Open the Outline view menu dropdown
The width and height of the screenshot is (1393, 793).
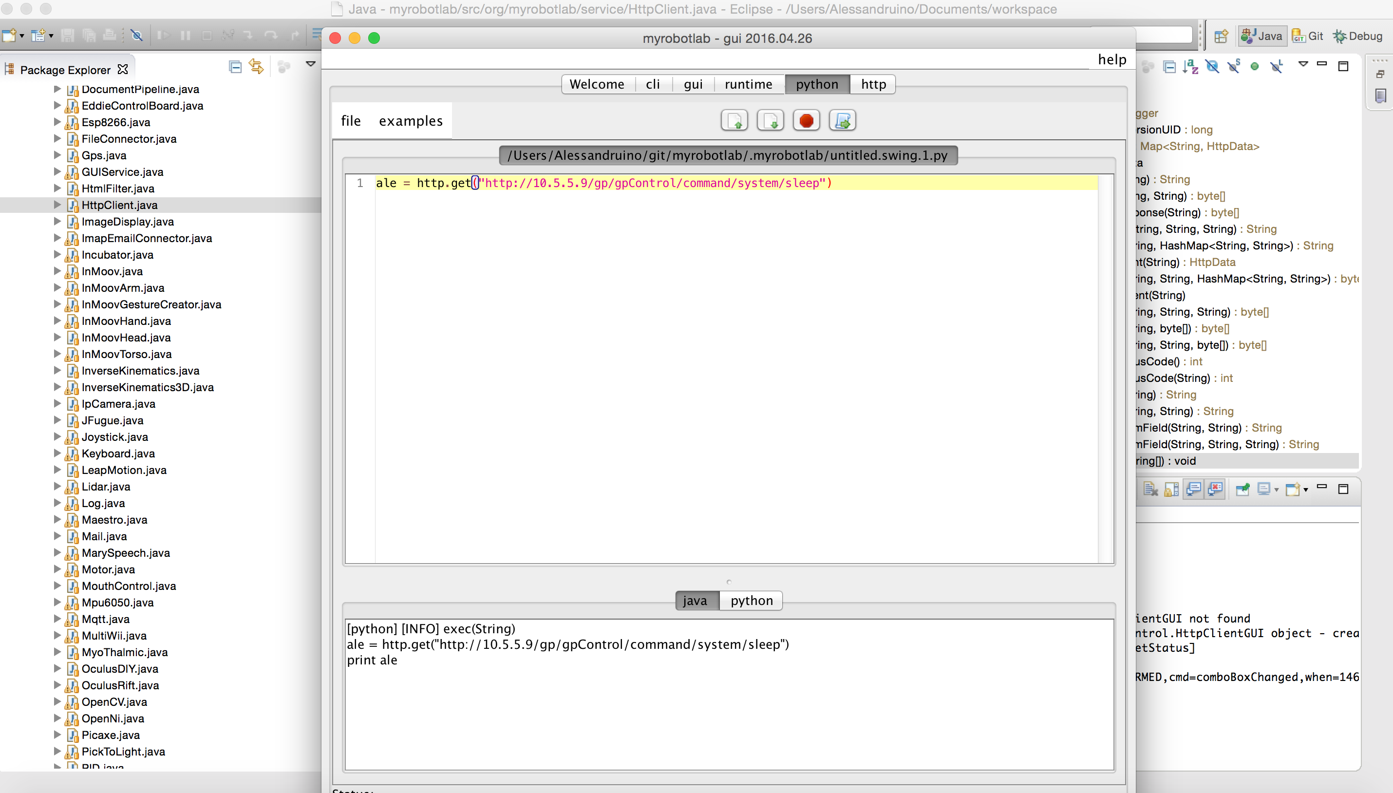coord(1303,64)
